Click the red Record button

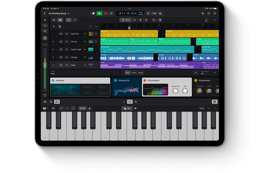[106, 13]
